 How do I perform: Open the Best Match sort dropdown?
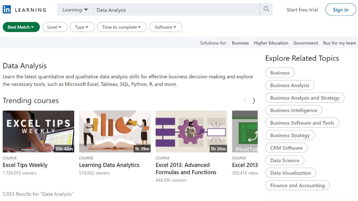pyautogui.click(x=21, y=27)
